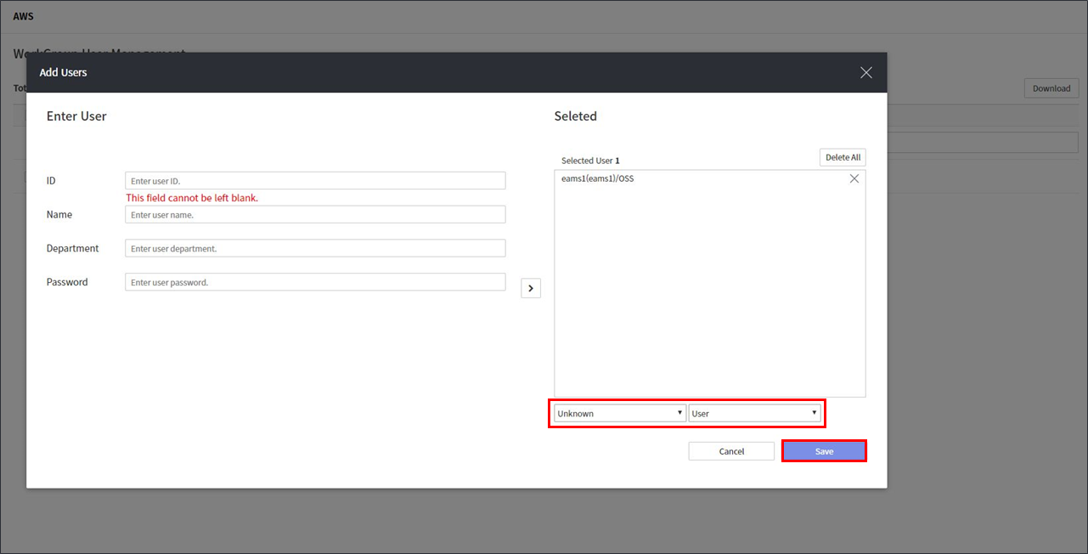The width and height of the screenshot is (1088, 554).
Task: Focus the user password input field
Action: tap(315, 282)
